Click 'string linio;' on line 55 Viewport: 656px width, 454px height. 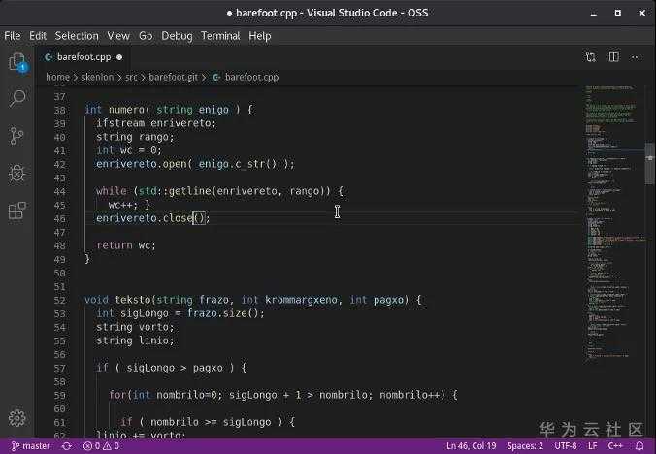(x=135, y=340)
